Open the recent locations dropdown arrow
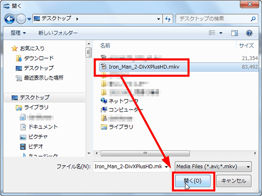Screen dimensions: 262x196 click(29, 19)
